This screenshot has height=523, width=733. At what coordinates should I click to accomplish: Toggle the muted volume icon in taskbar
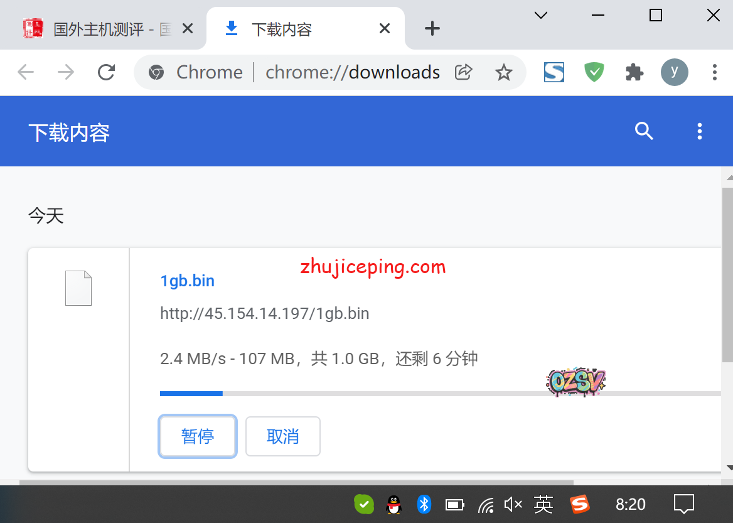point(513,504)
